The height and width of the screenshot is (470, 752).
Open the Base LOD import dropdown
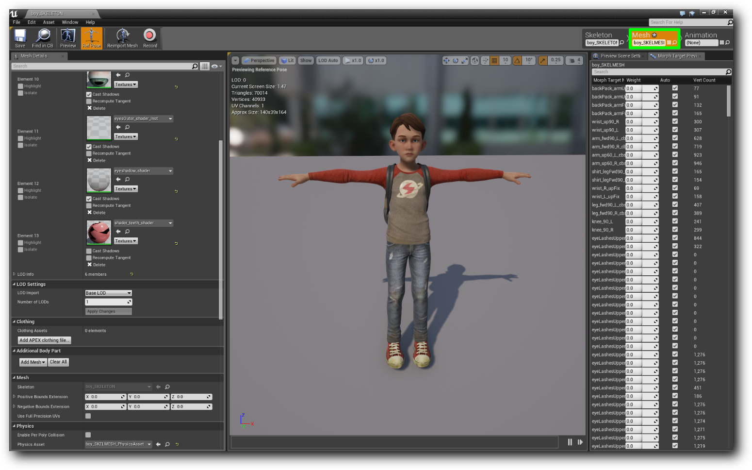[108, 293]
